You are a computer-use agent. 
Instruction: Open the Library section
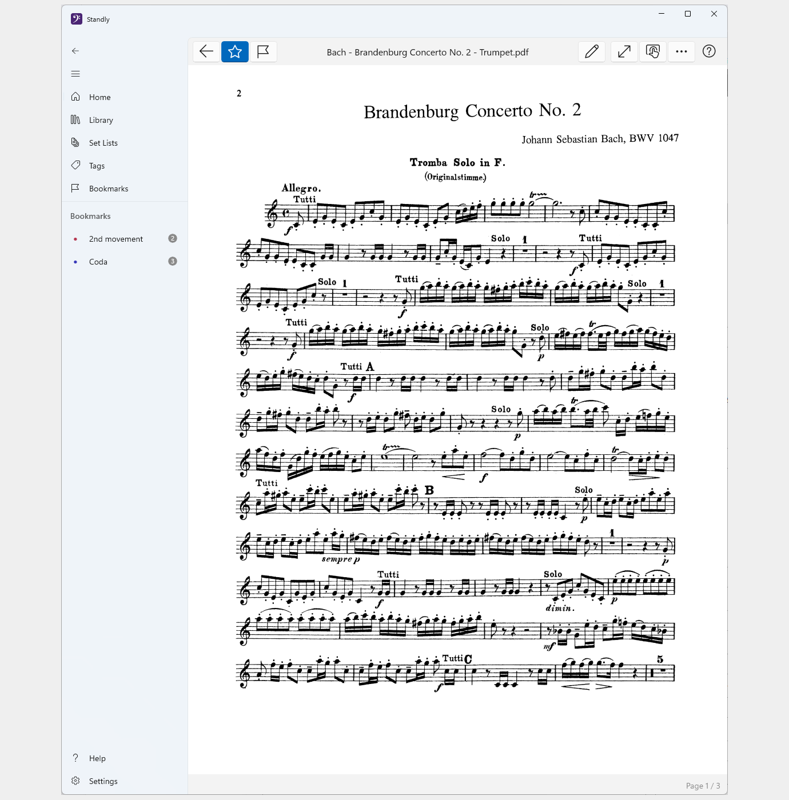click(x=125, y=120)
